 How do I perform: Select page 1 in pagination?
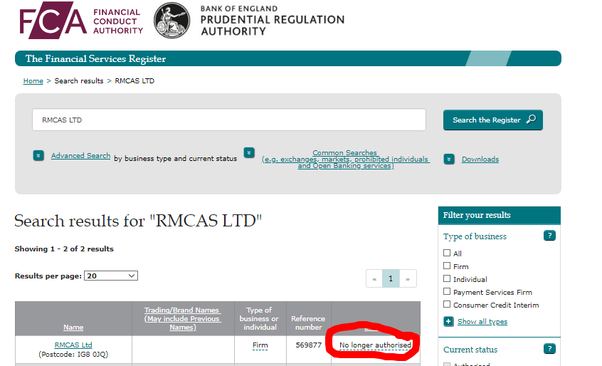pos(391,279)
